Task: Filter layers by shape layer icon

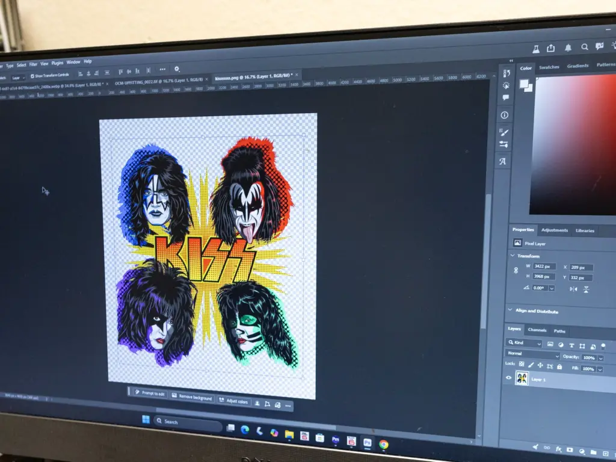Action: pos(582,346)
